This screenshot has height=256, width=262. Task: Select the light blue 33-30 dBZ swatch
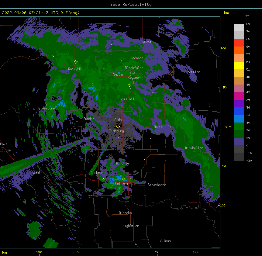[x=239, y=119]
